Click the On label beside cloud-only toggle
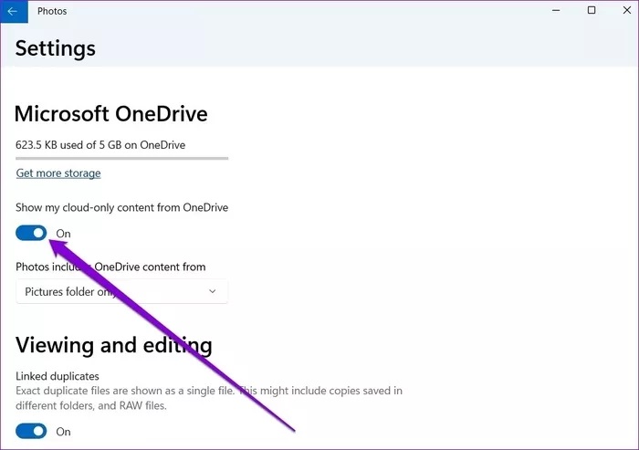639x450 pixels. pyautogui.click(x=64, y=234)
